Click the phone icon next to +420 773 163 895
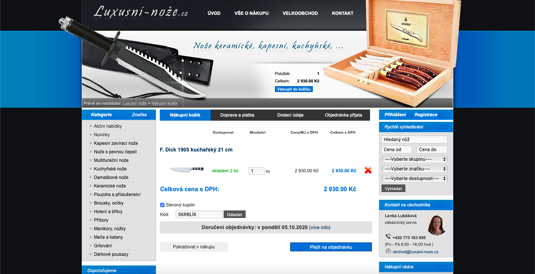Screen dimensions: 535x274 [388, 237]
